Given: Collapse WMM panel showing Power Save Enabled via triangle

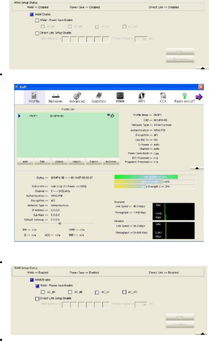Looking at the screenshot, I should tap(202, 333).
